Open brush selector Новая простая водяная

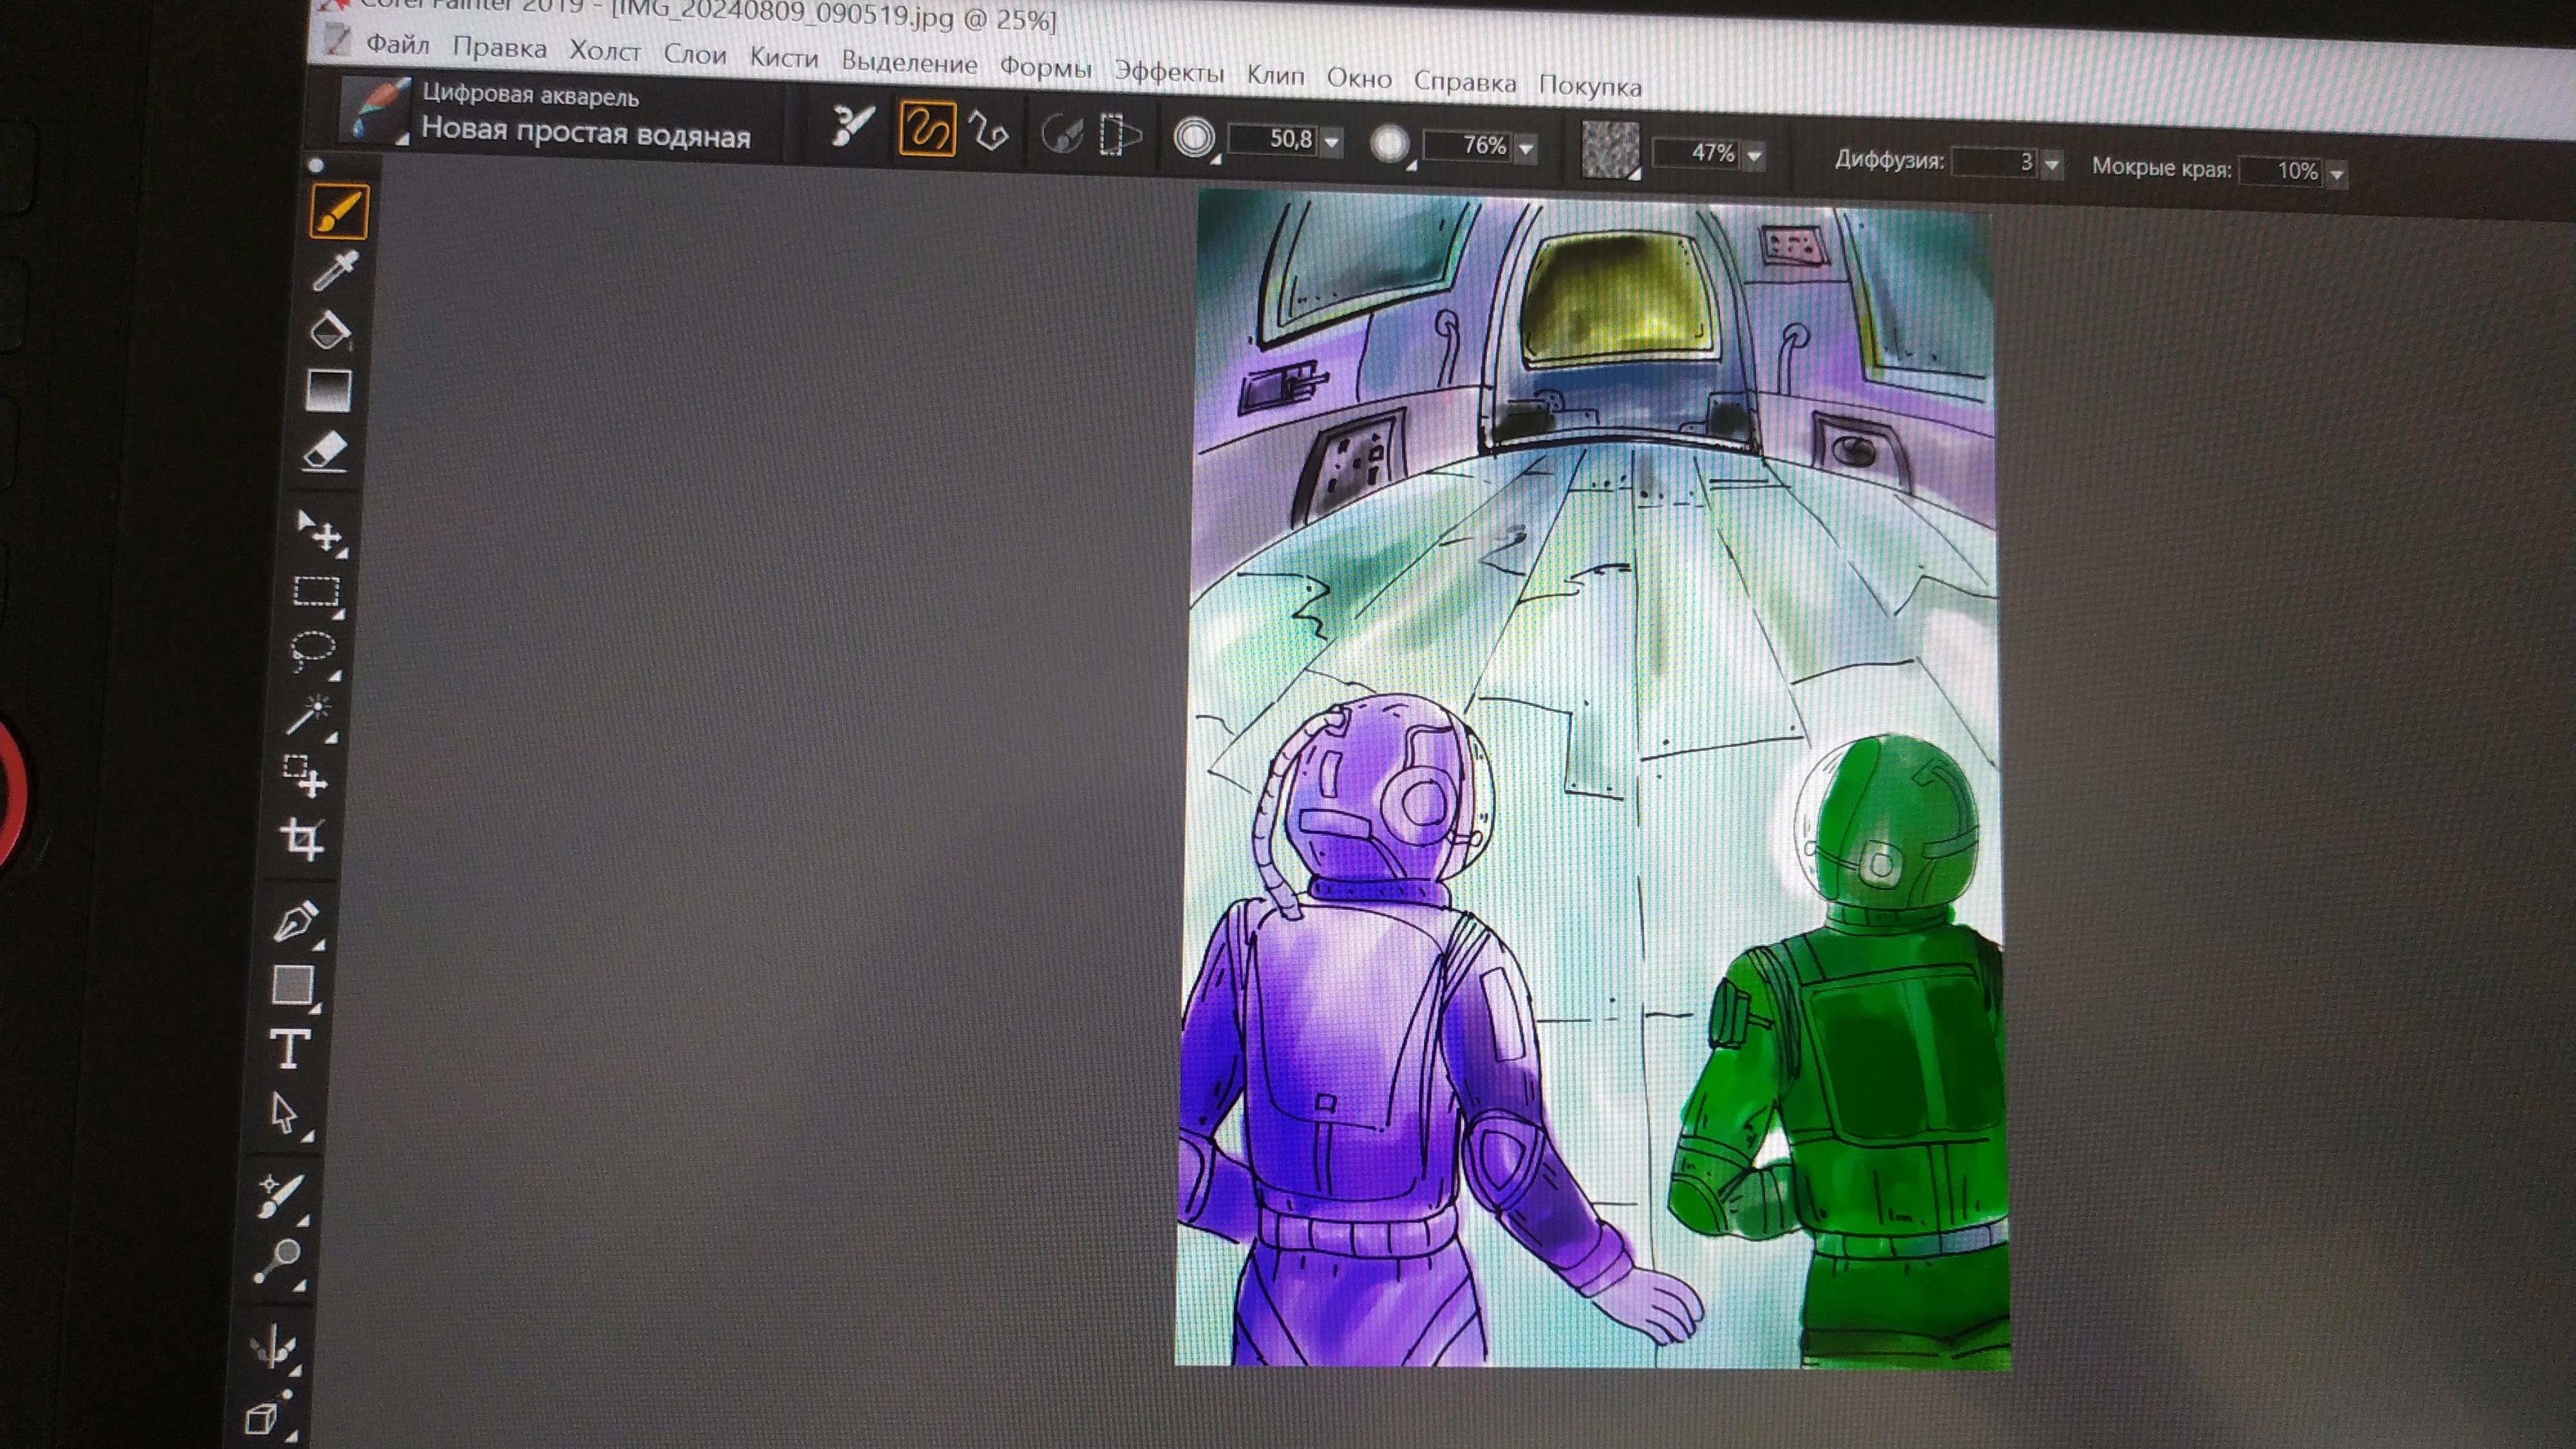pyautogui.click(x=585, y=132)
